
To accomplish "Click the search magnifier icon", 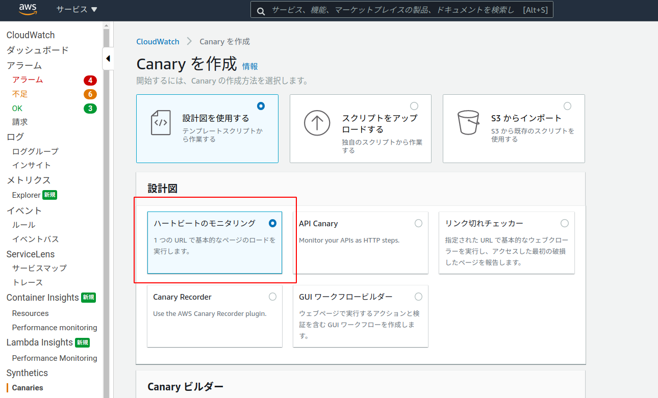I will point(261,10).
